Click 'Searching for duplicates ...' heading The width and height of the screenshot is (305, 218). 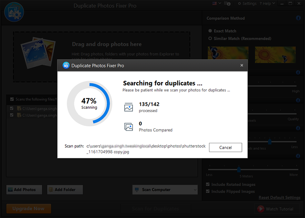pyautogui.click(x=163, y=83)
